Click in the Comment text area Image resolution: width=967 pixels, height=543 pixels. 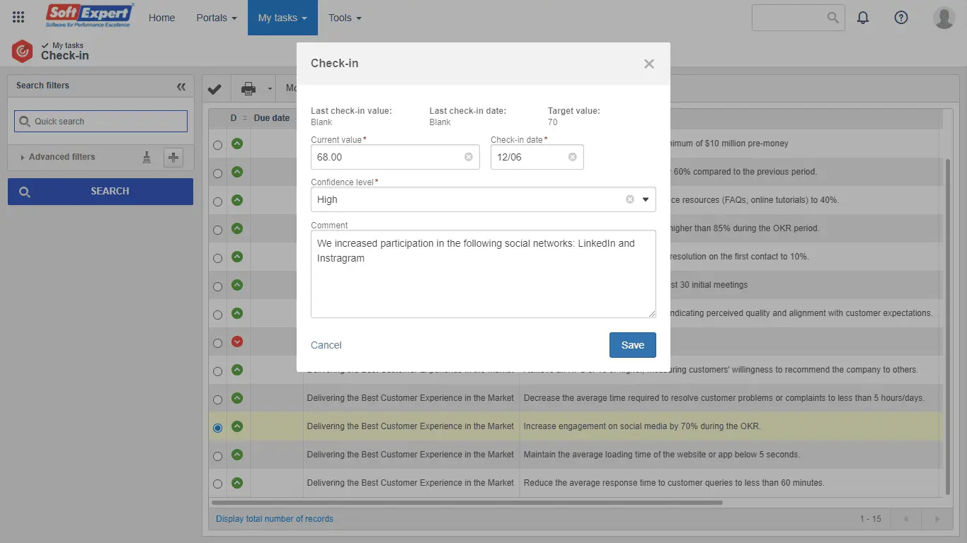pyautogui.click(x=483, y=283)
